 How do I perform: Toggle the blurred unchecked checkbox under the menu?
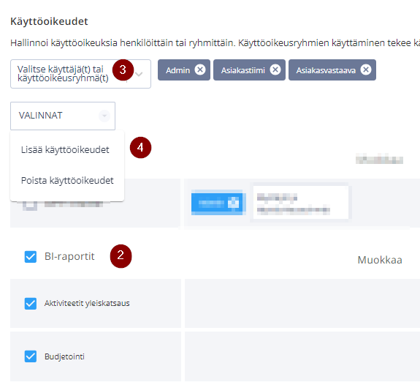click(30, 206)
